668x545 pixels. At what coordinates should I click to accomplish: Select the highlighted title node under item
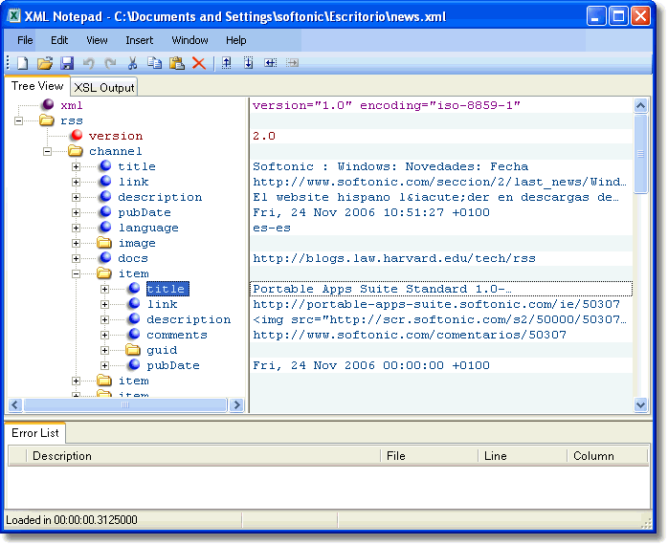click(x=167, y=289)
